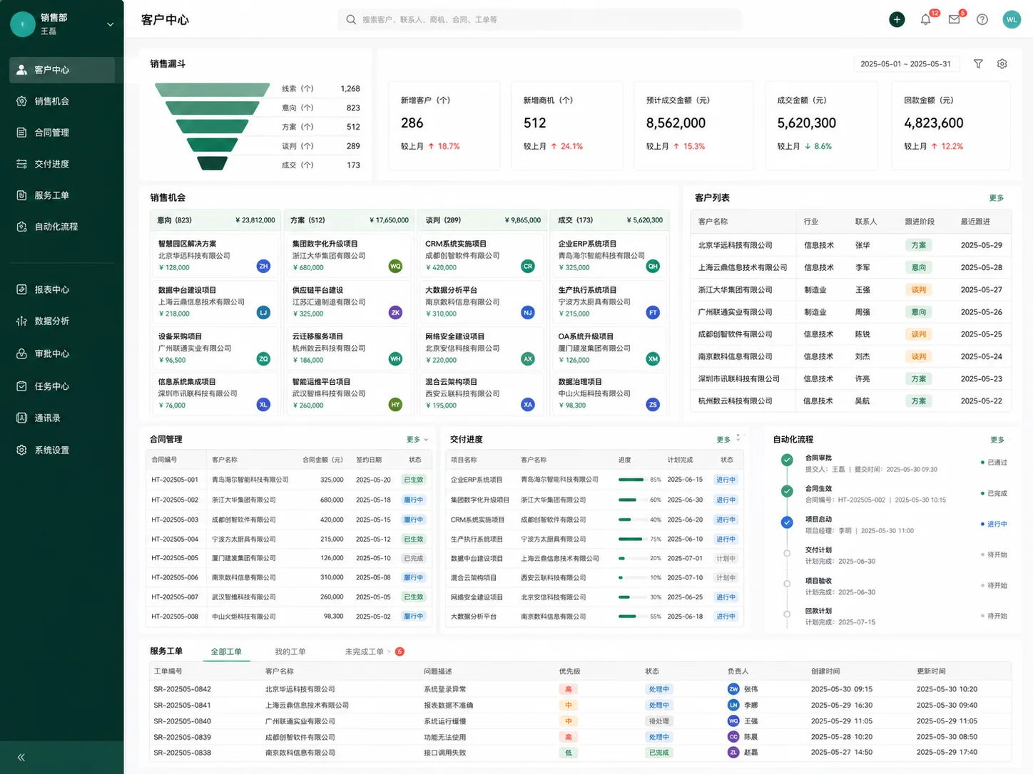Click the CR avatar on CRM系统实施项目 card
This screenshot has width=1033, height=774.
pos(528,267)
